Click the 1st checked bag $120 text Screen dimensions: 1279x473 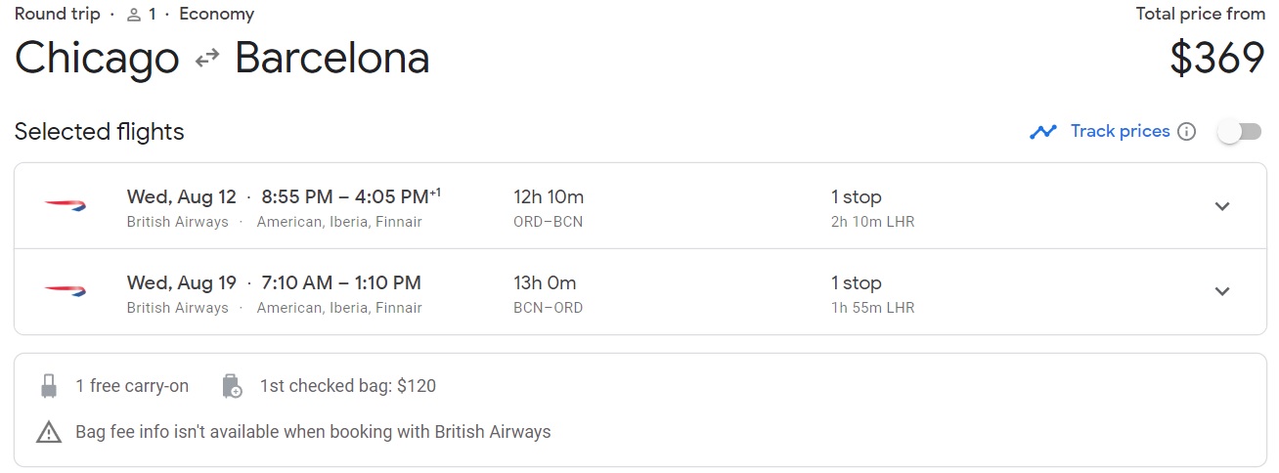[348, 386]
